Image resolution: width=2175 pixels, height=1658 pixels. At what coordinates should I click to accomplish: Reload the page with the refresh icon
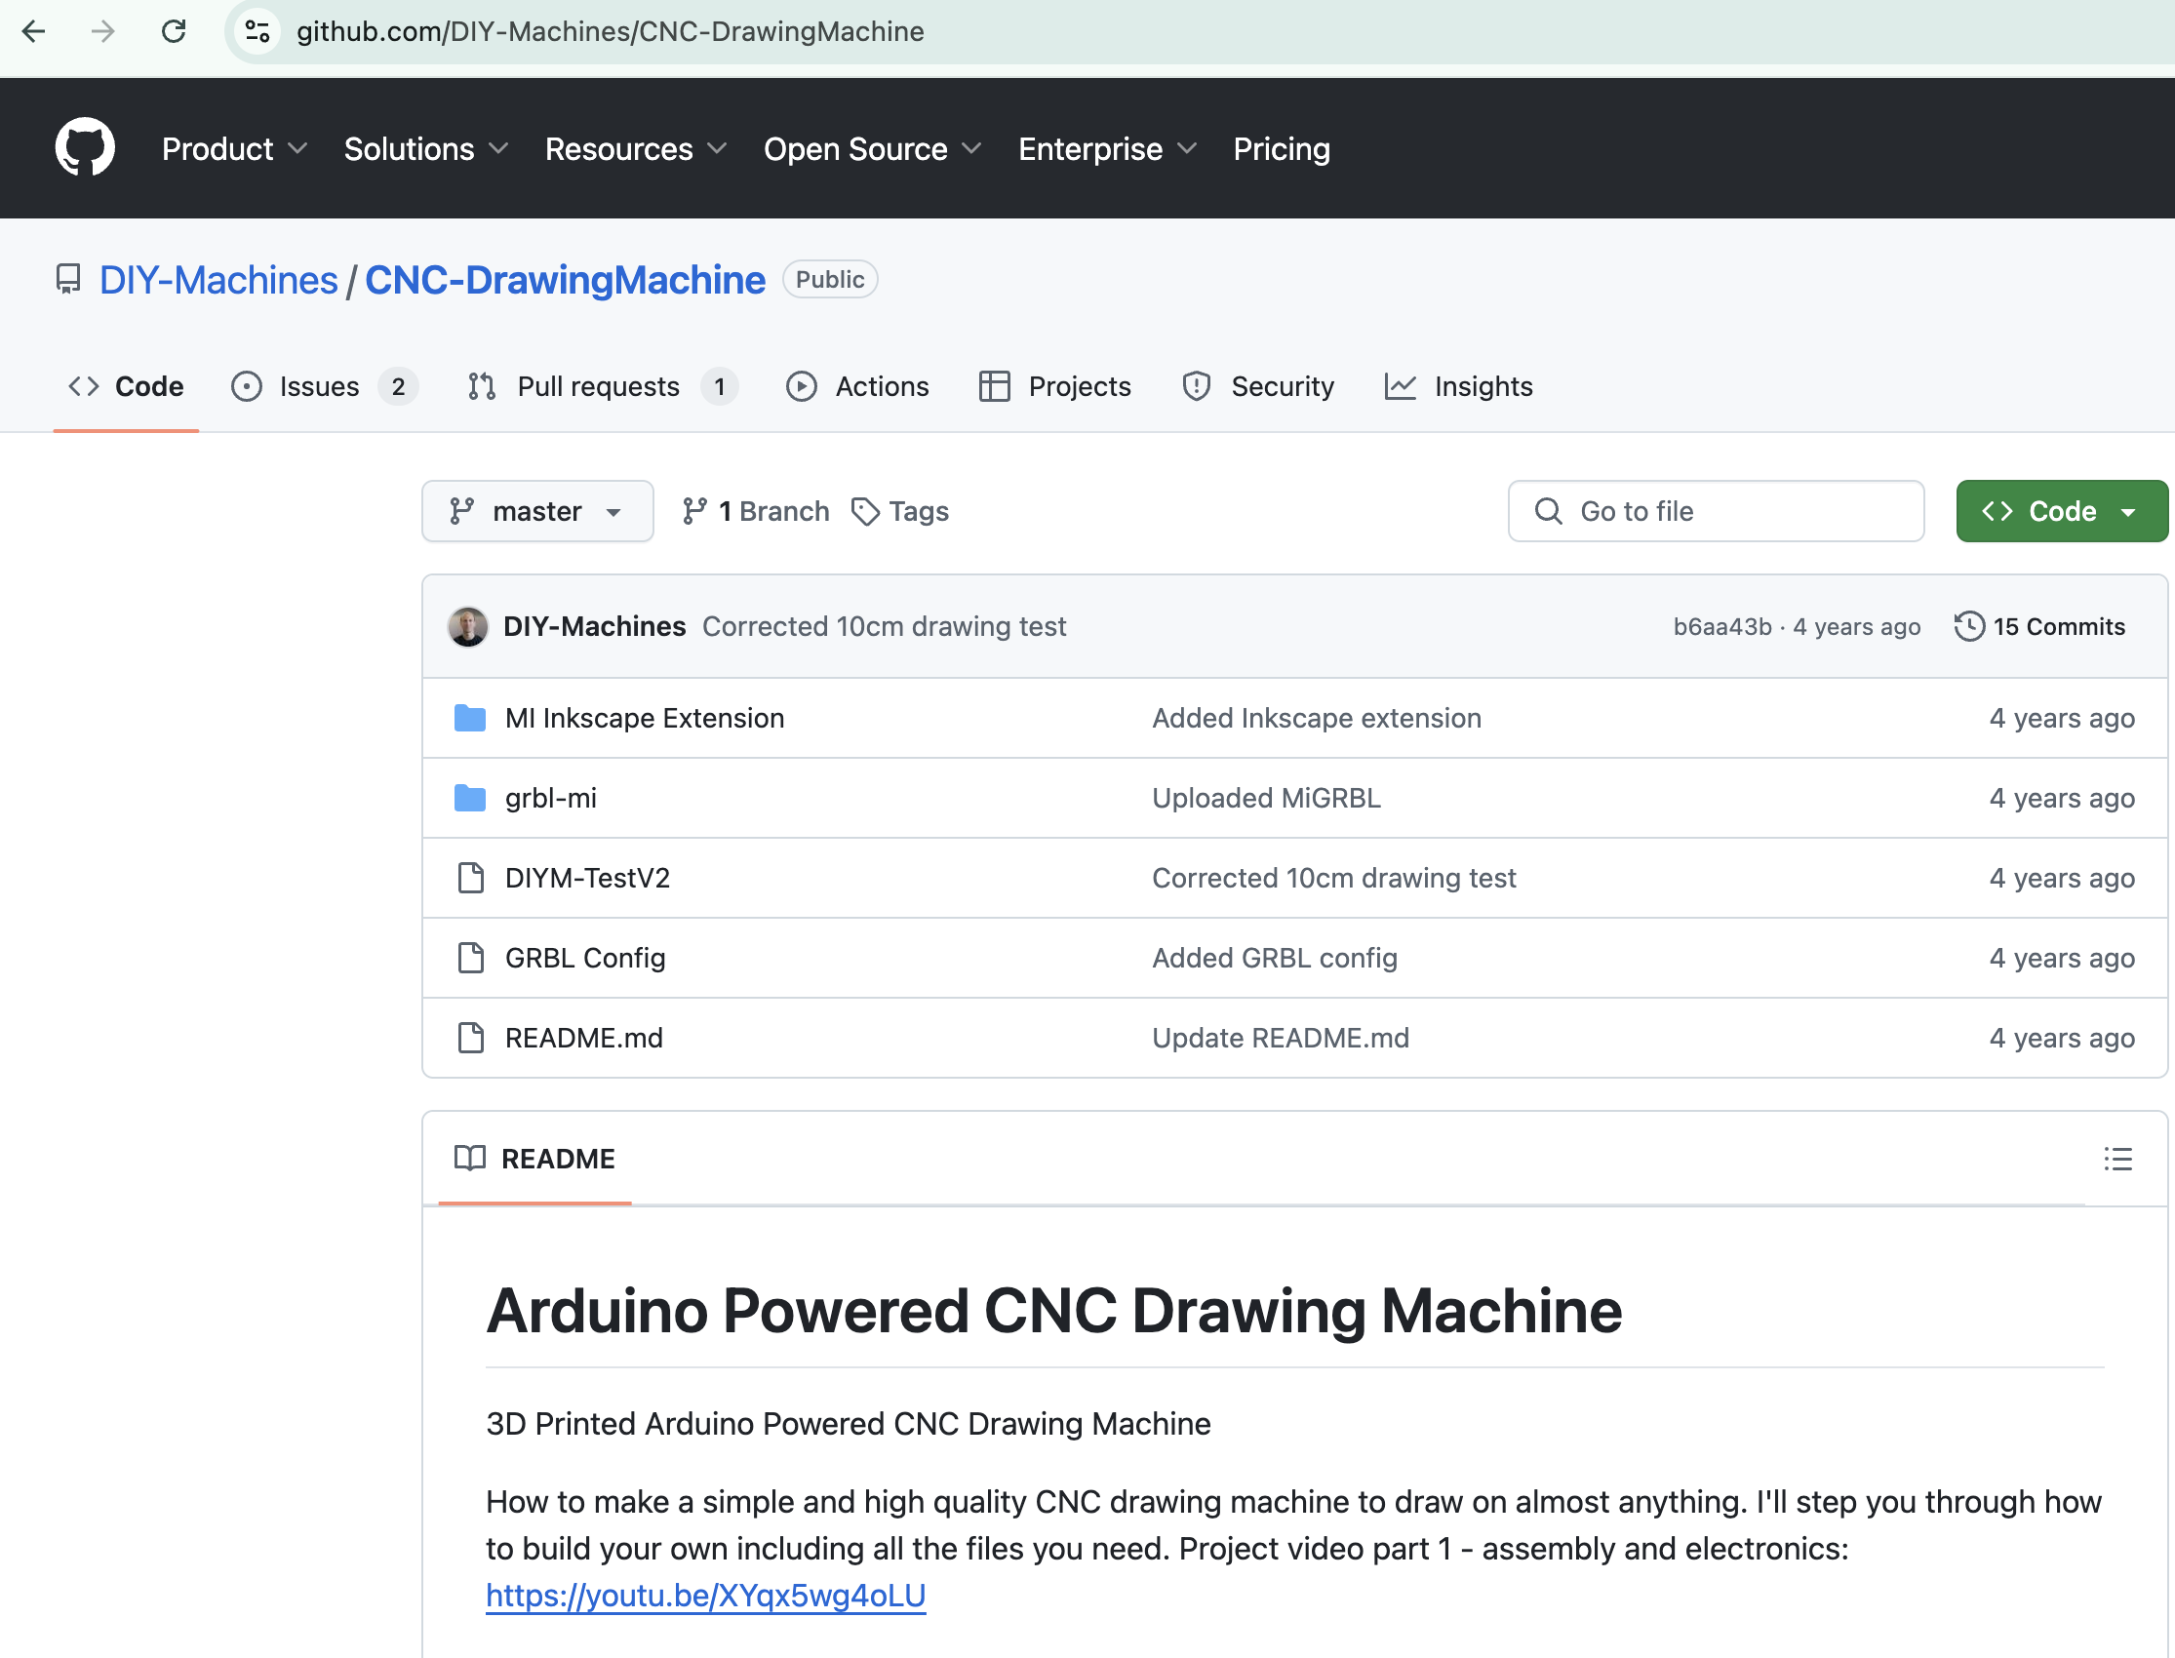(x=174, y=31)
